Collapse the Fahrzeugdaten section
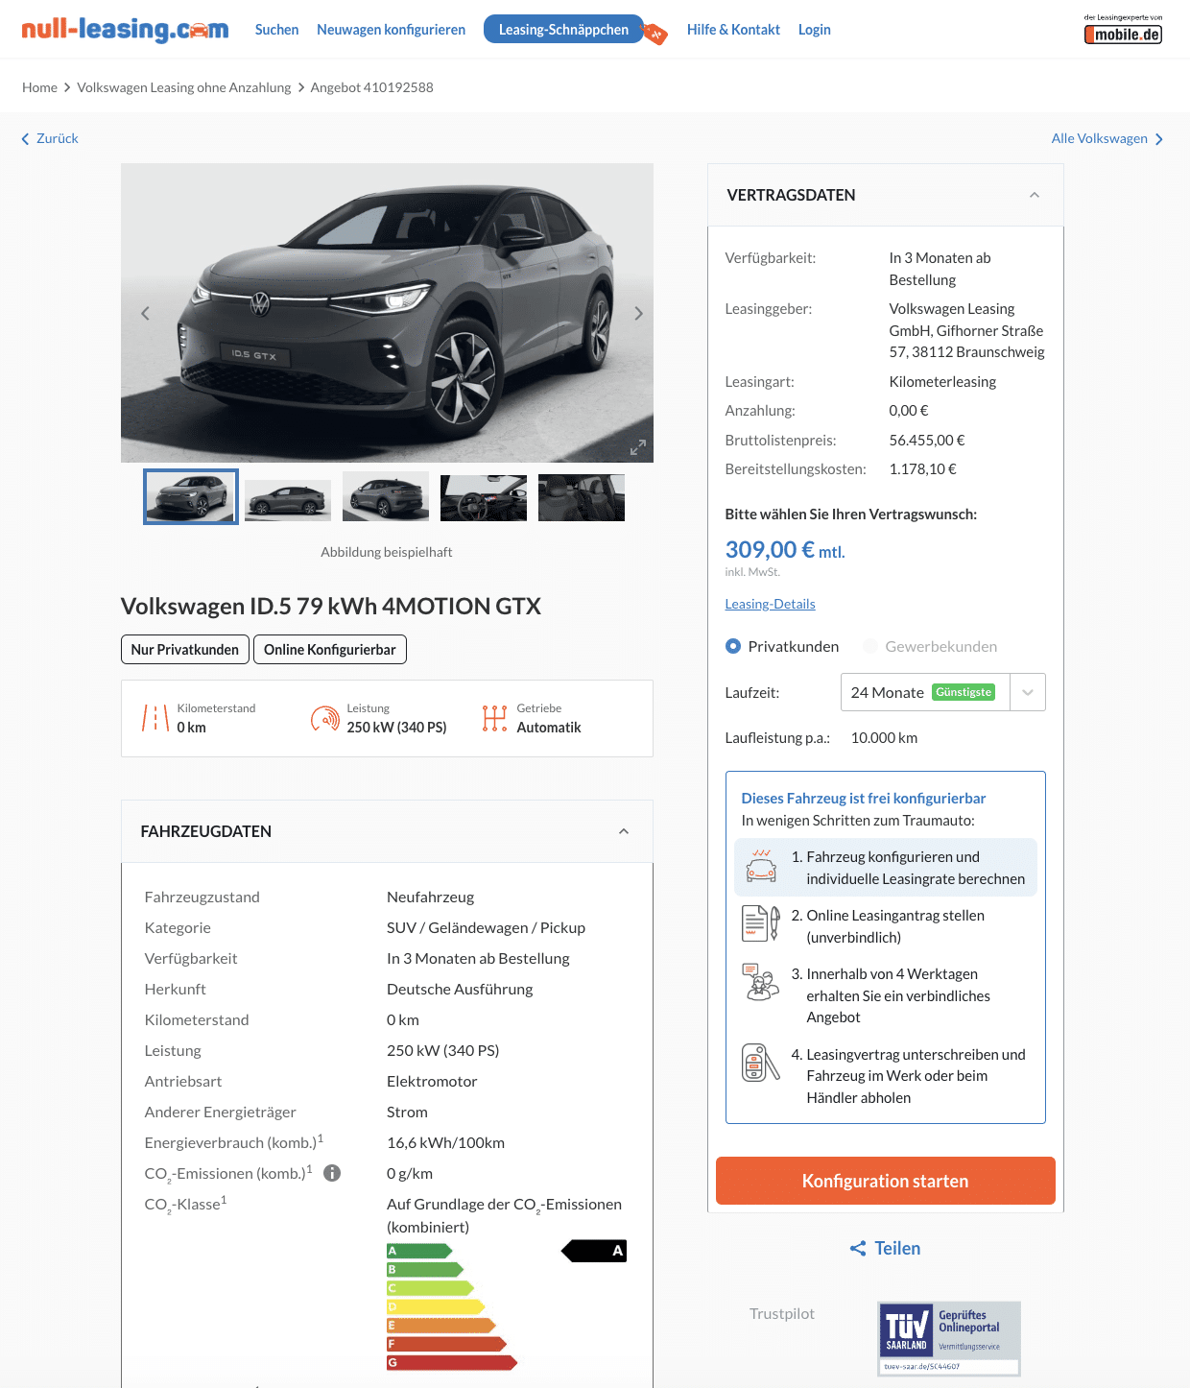This screenshot has height=1388, width=1190. [x=624, y=831]
